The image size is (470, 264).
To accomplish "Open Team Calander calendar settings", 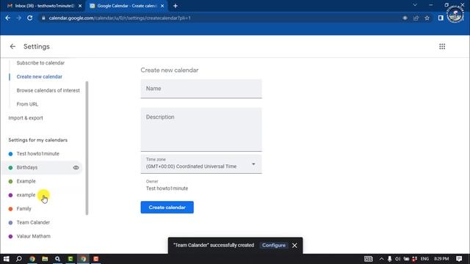I will coord(33,222).
